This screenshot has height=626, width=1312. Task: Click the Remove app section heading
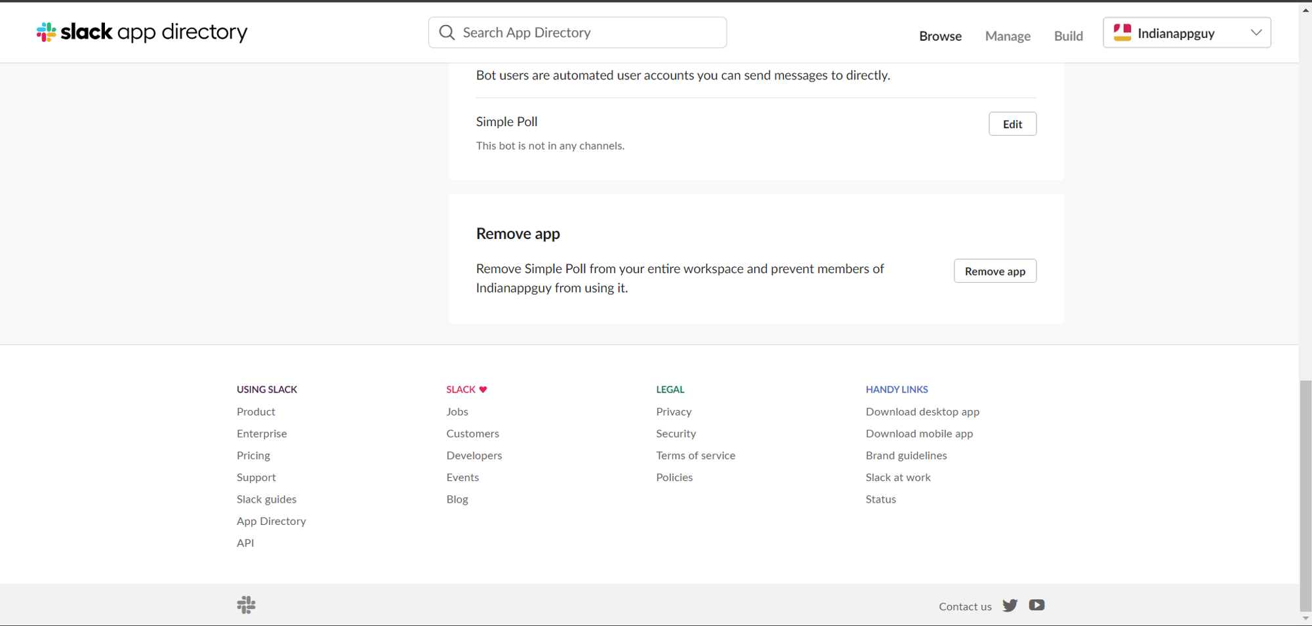tap(518, 234)
